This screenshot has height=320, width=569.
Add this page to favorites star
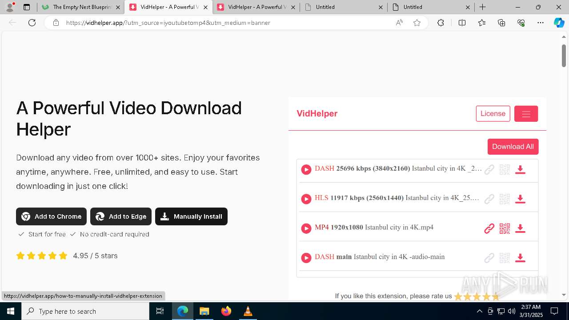pyautogui.click(x=417, y=23)
